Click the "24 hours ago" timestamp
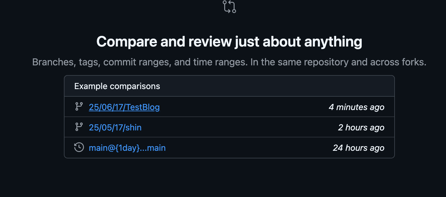Image resolution: width=446 pixels, height=197 pixels. coord(358,148)
